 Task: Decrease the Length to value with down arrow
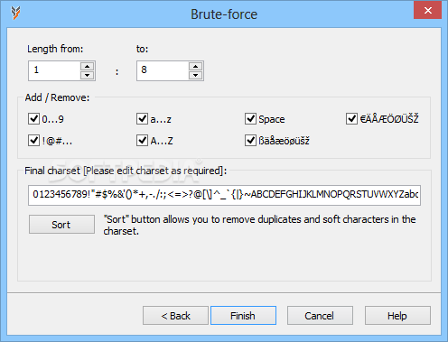click(x=195, y=75)
